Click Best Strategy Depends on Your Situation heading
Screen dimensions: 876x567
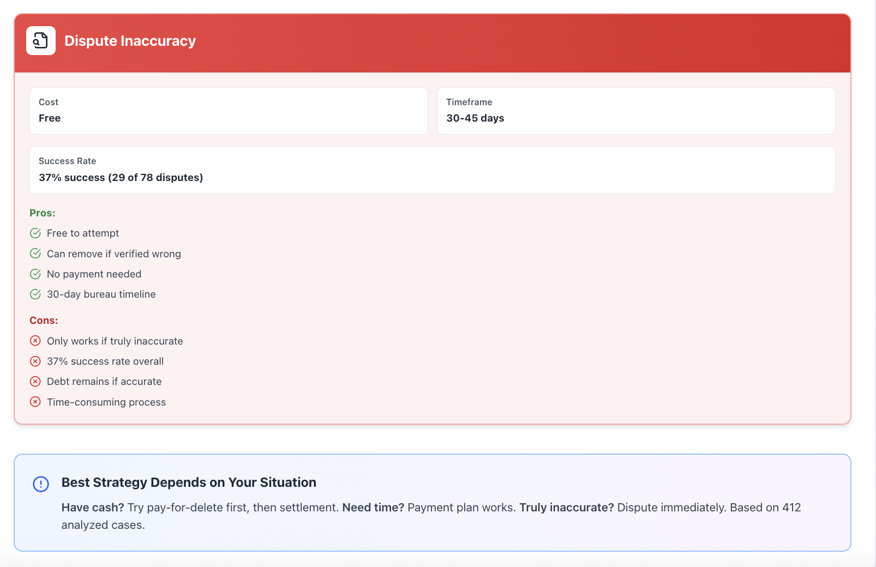(x=189, y=482)
